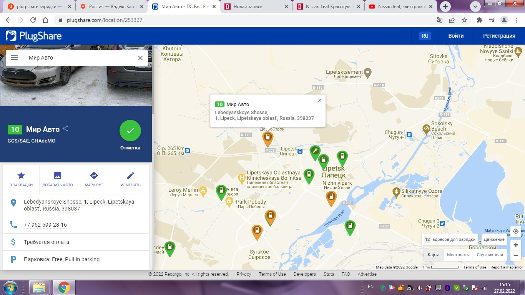Go back to the previous page

pos(8,20)
